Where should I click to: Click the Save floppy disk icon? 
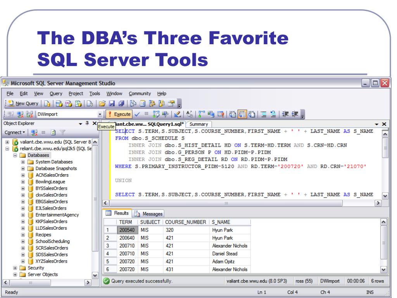click(x=112, y=103)
